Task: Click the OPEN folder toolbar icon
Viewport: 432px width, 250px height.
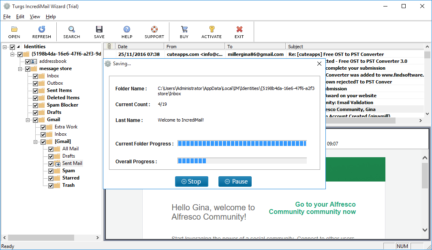Action: pos(14,29)
